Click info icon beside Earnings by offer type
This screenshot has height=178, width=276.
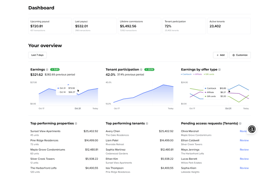point(219,70)
